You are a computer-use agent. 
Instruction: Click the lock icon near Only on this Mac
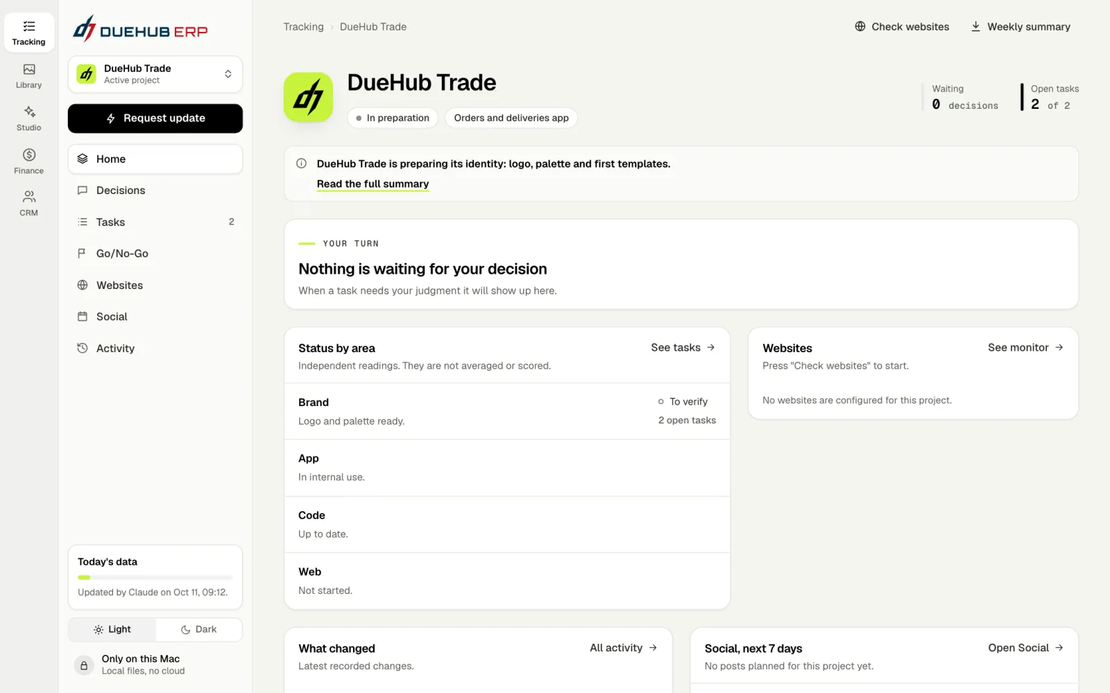[84, 665]
